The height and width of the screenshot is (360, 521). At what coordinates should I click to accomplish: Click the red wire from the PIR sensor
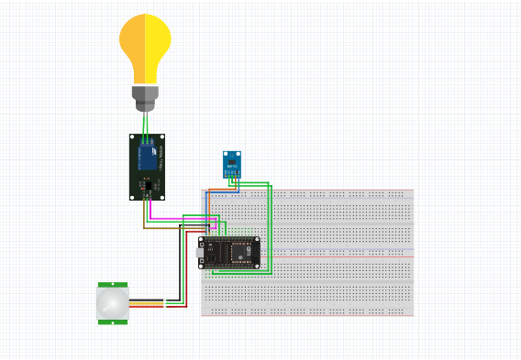tap(186, 268)
